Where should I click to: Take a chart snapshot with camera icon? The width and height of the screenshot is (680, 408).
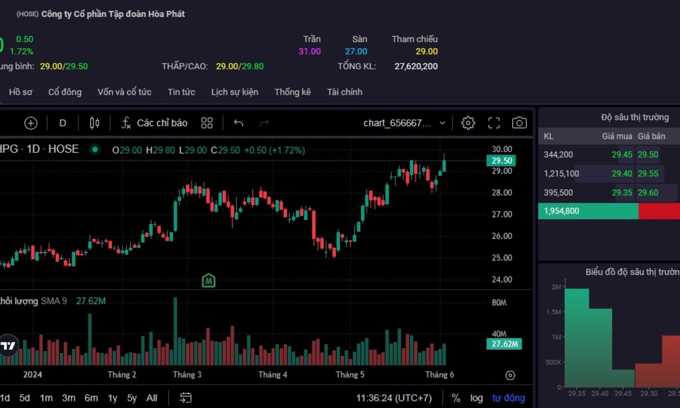(519, 123)
